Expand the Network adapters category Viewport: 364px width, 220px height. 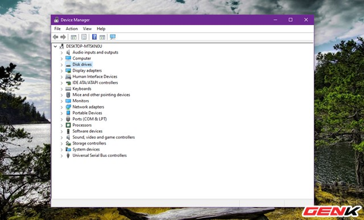click(x=62, y=107)
